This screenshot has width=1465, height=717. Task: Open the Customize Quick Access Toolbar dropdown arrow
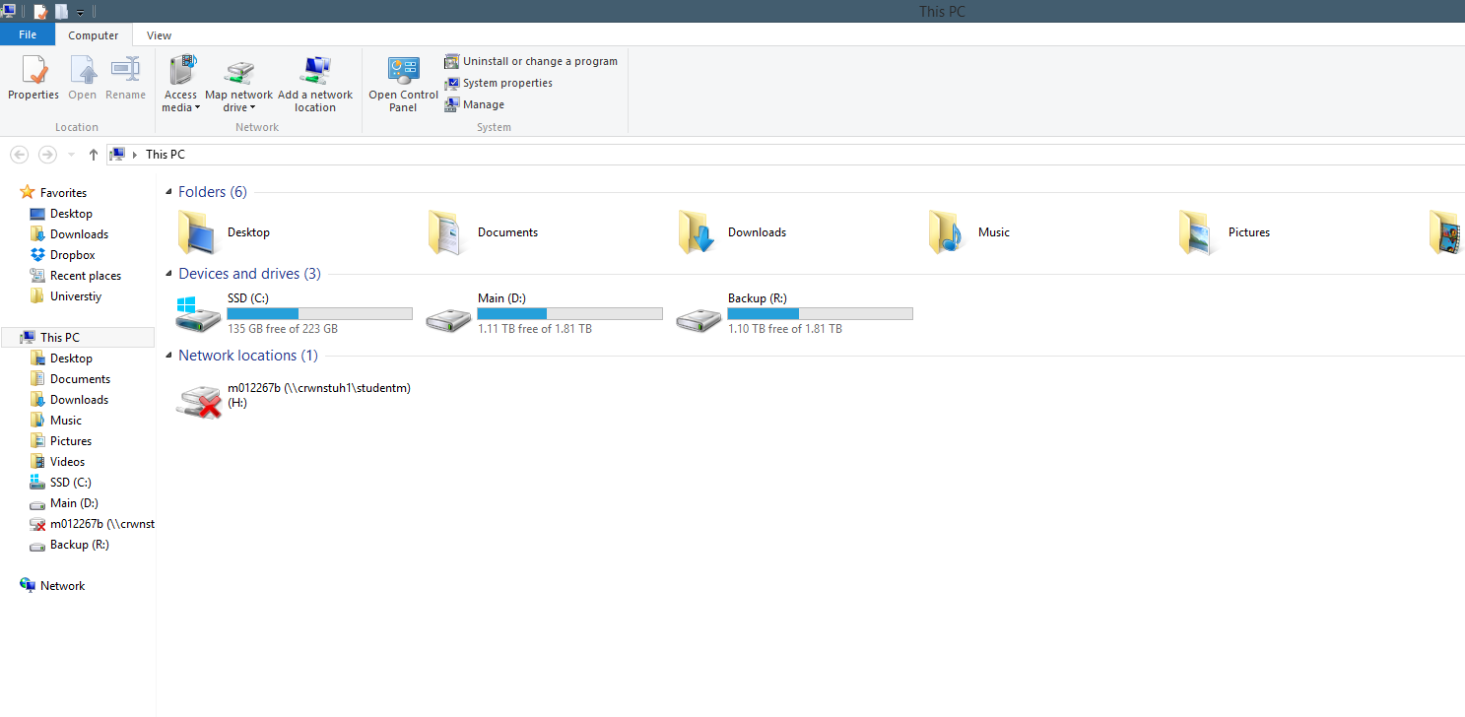tap(80, 13)
